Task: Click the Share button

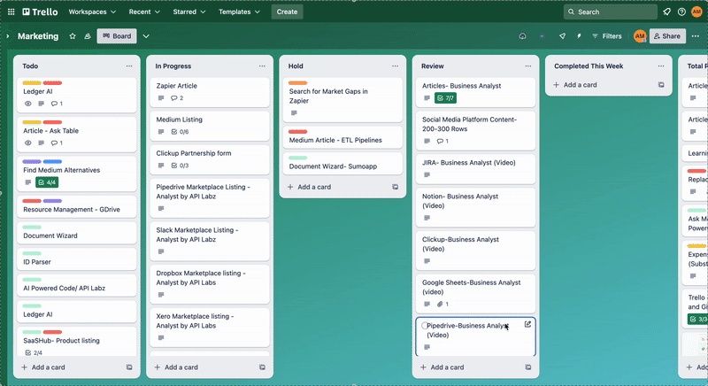Action: click(667, 36)
